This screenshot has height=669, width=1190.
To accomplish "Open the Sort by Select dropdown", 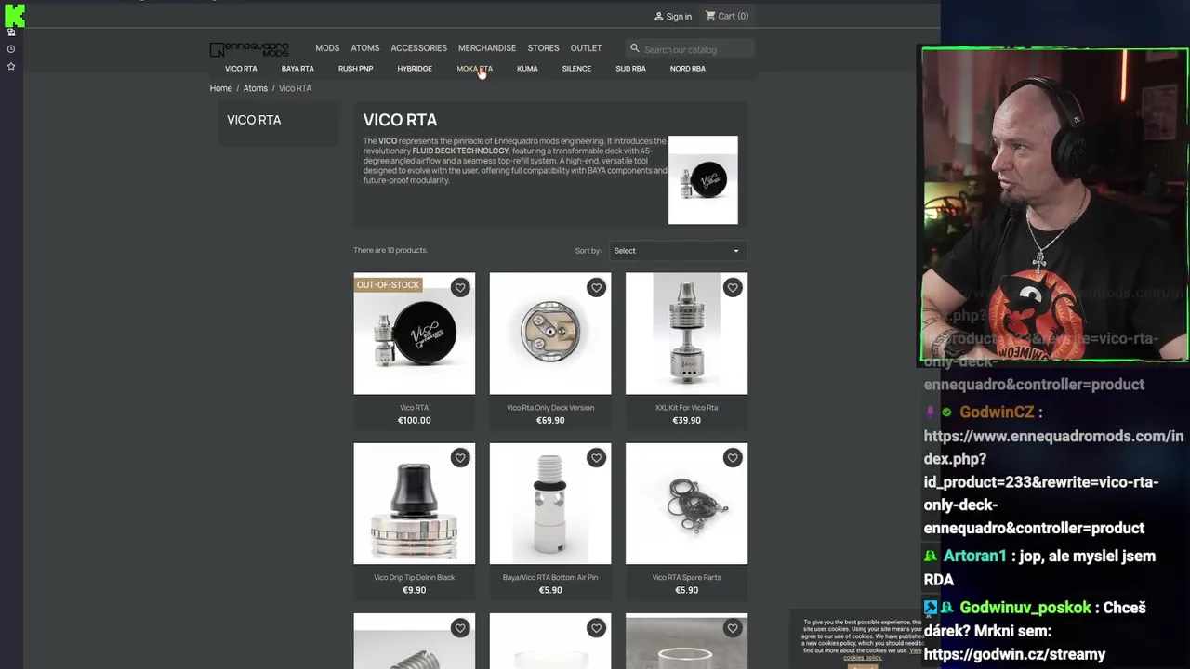I will click(677, 251).
